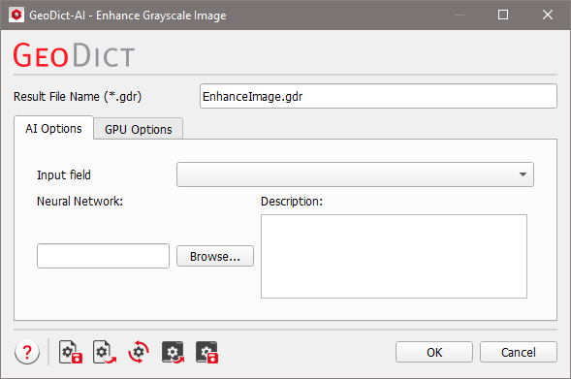
Task: Click the Description: label
Action: click(x=292, y=201)
